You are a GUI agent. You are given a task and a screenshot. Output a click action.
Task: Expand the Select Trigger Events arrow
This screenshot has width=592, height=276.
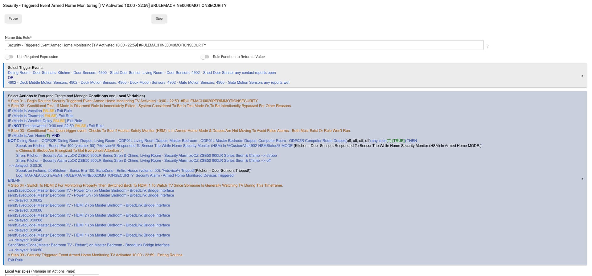coord(582,76)
